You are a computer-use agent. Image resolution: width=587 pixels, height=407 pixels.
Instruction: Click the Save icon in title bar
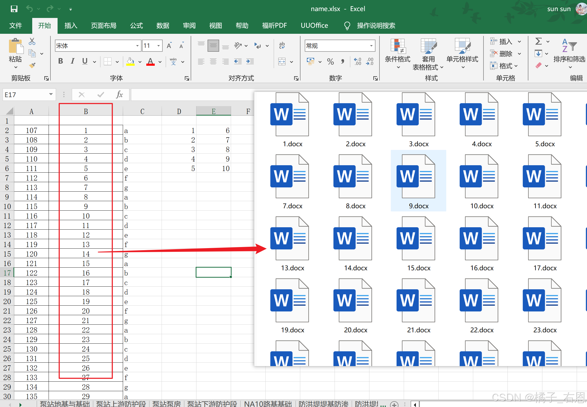click(14, 9)
